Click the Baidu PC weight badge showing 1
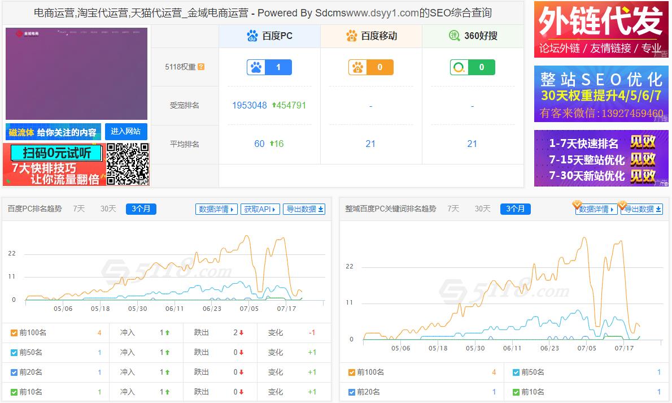The image size is (672, 403). [269, 67]
